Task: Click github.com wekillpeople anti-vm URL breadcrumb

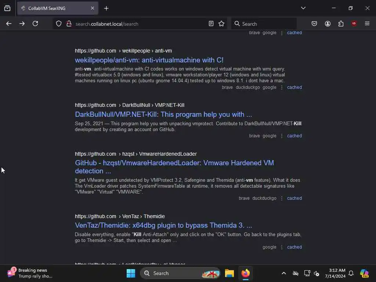Action: pos(123,51)
